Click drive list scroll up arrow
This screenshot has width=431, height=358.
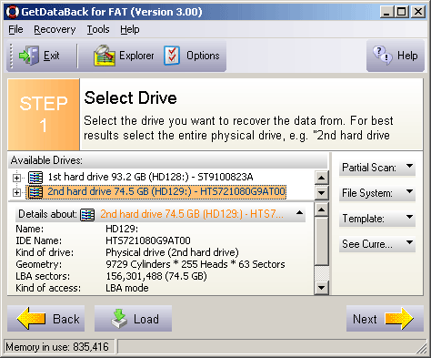(x=322, y=178)
